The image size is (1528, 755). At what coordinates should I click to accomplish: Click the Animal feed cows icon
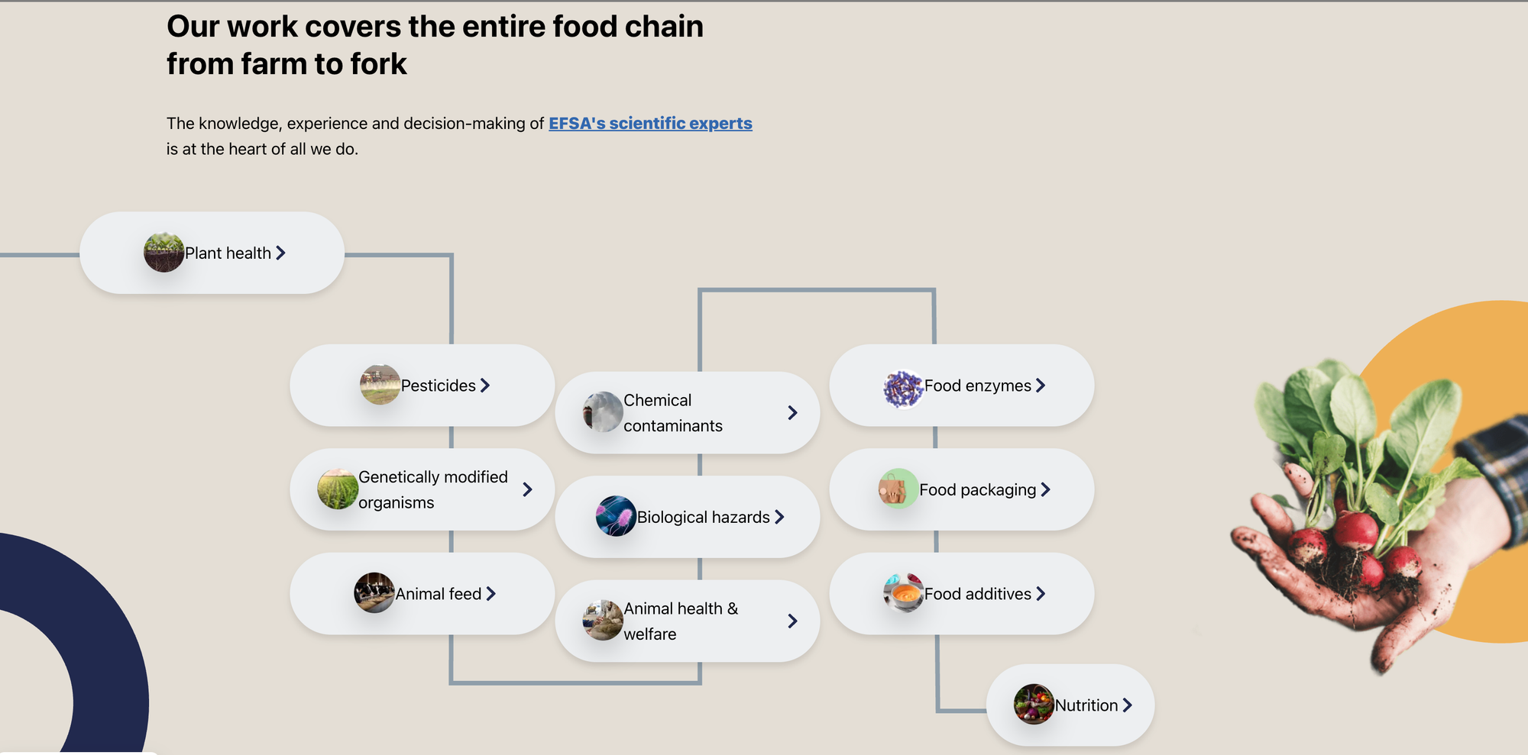(374, 593)
